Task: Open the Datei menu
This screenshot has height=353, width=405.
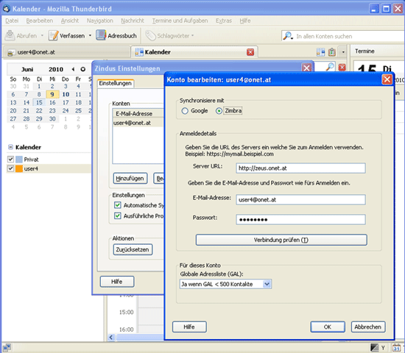Action: point(12,21)
